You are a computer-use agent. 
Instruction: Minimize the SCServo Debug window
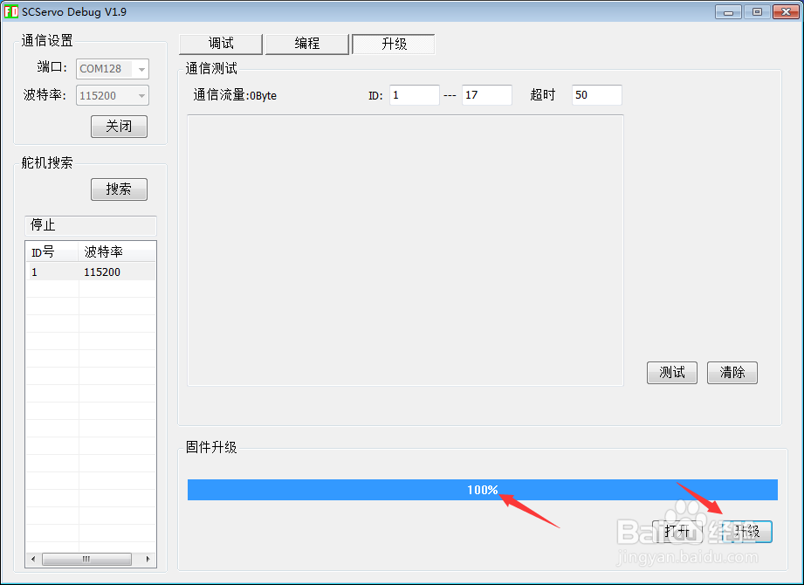(728, 12)
